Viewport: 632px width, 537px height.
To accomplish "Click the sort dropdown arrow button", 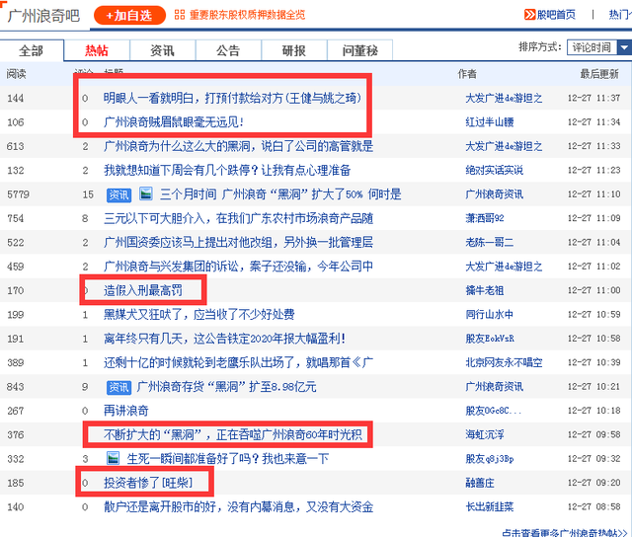I will click(624, 47).
